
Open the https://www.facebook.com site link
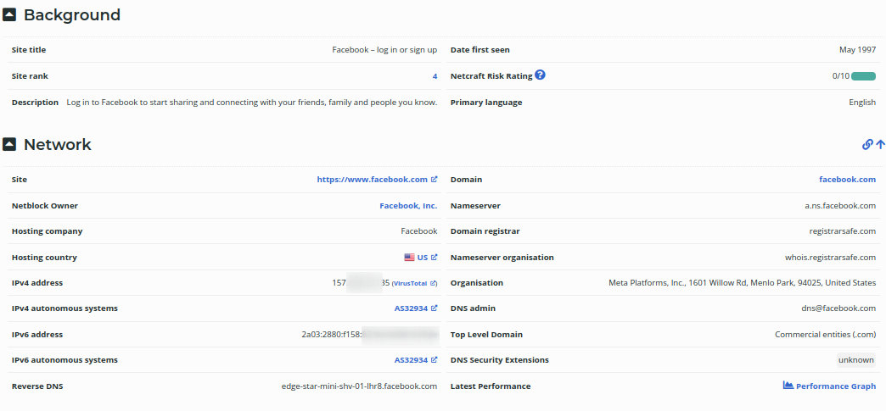pos(372,180)
